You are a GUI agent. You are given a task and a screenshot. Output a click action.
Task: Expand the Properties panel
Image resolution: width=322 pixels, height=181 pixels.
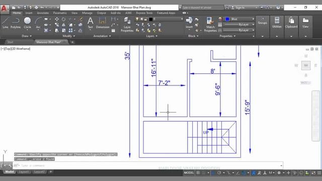pos(227,36)
